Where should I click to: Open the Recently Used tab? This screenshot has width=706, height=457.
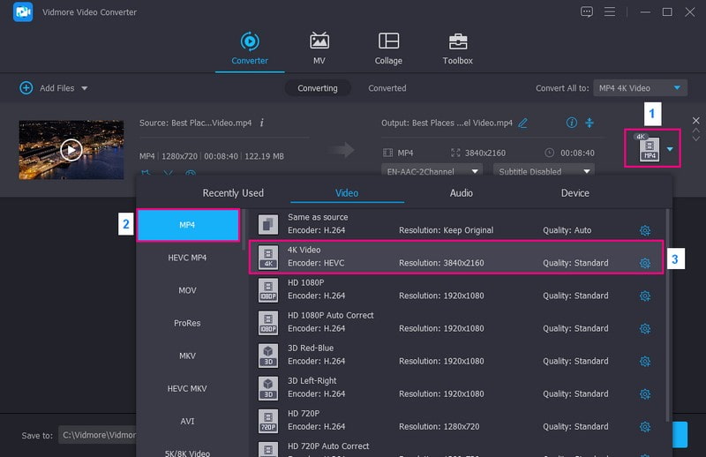click(x=233, y=192)
